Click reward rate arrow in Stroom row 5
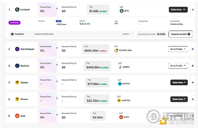This screenshot has width=198, height=128. 57,98
